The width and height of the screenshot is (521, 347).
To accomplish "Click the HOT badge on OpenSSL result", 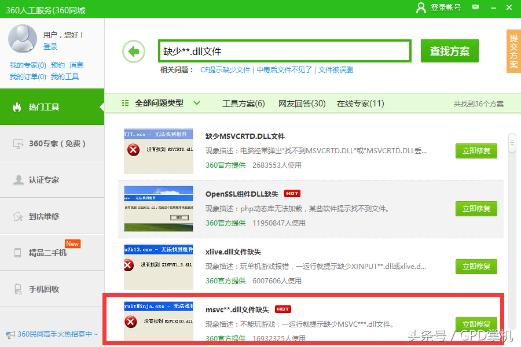I will (292, 193).
